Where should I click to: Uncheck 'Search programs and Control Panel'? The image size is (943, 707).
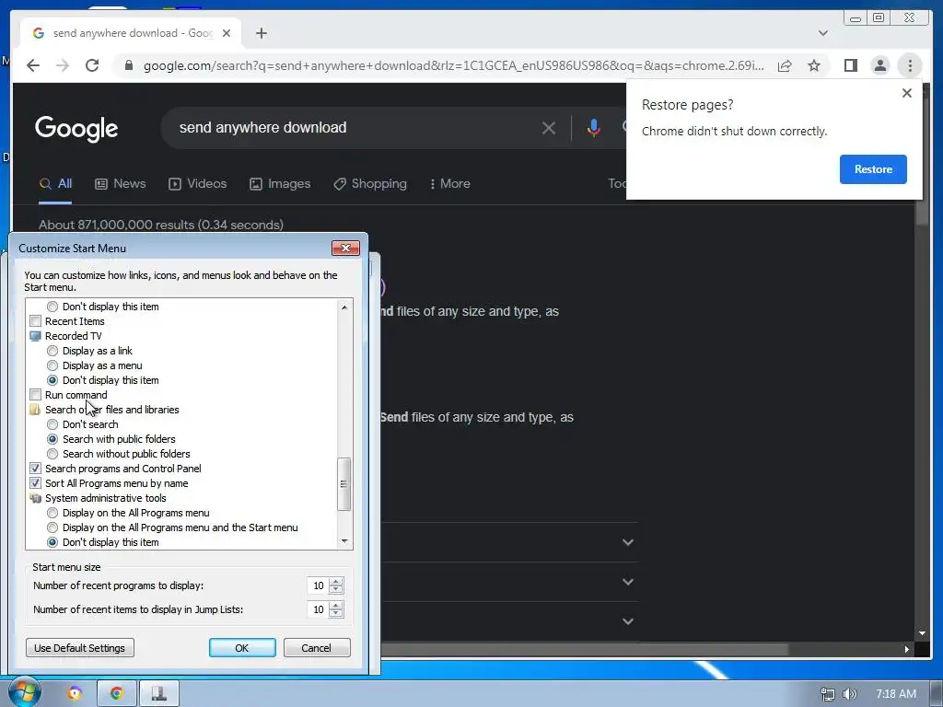(x=36, y=469)
